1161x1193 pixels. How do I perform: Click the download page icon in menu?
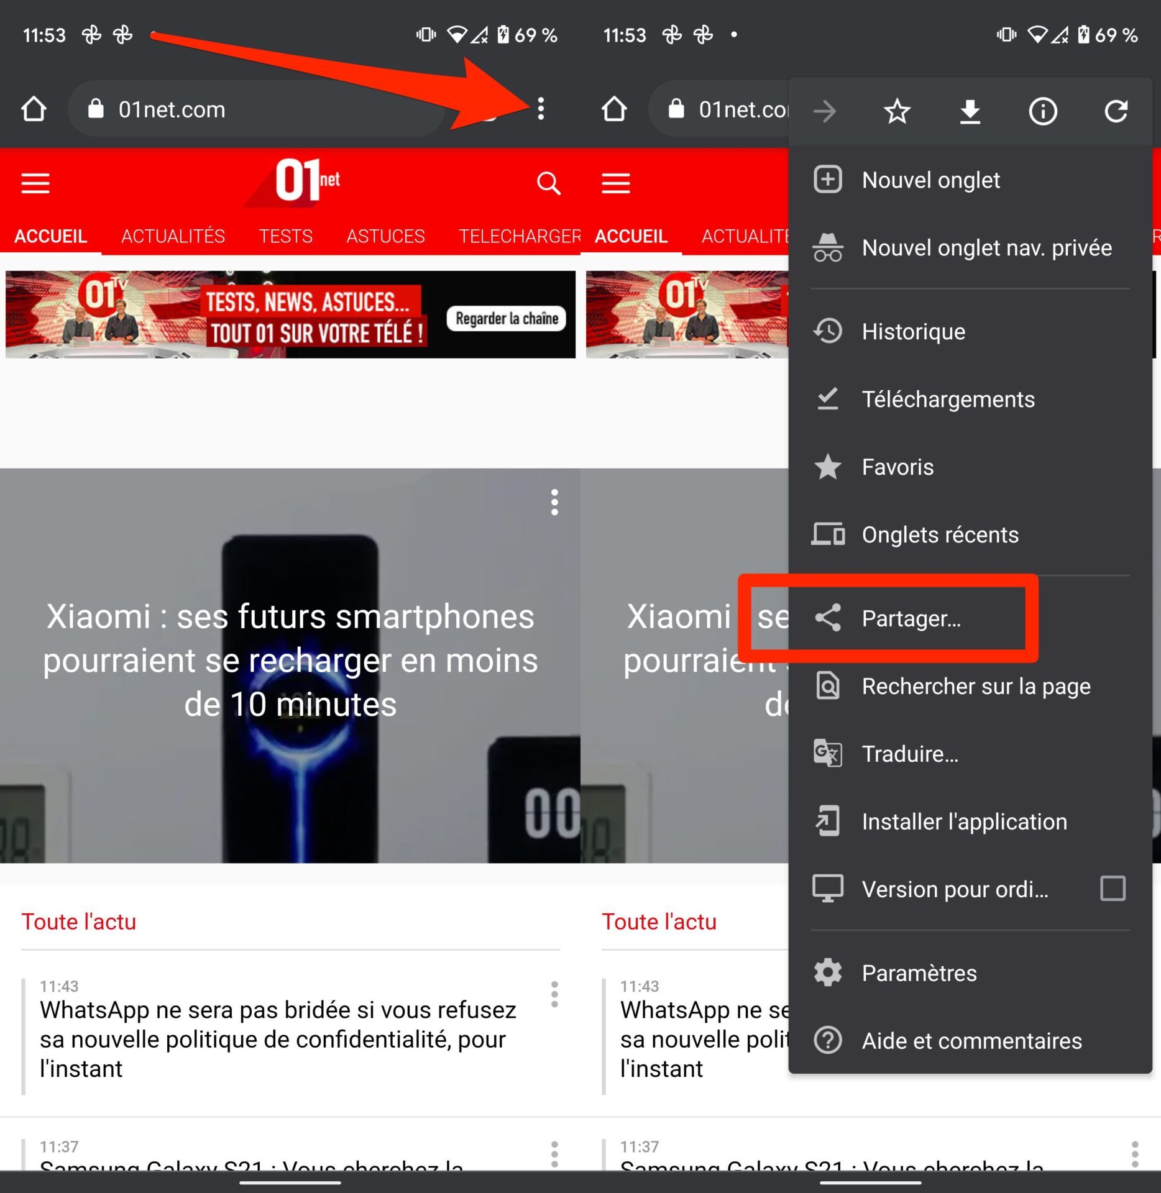click(x=970, y=112)
